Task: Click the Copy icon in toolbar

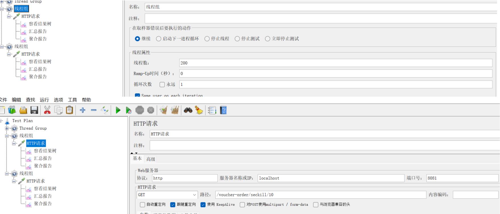Action: [x=59, y=110]
